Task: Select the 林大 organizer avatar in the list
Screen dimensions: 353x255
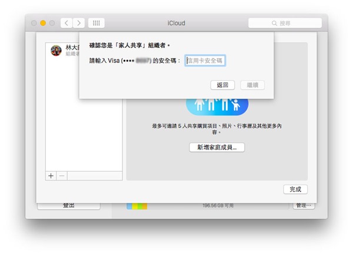Action: click(x=56, y=50)
